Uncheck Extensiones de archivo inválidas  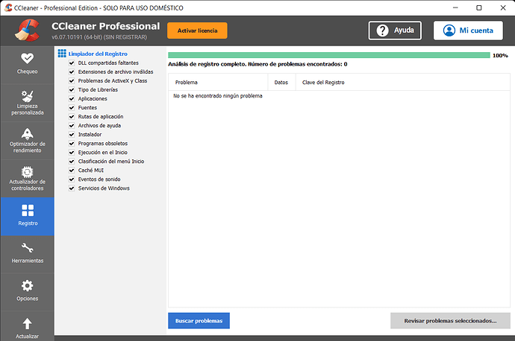[72, 71]
